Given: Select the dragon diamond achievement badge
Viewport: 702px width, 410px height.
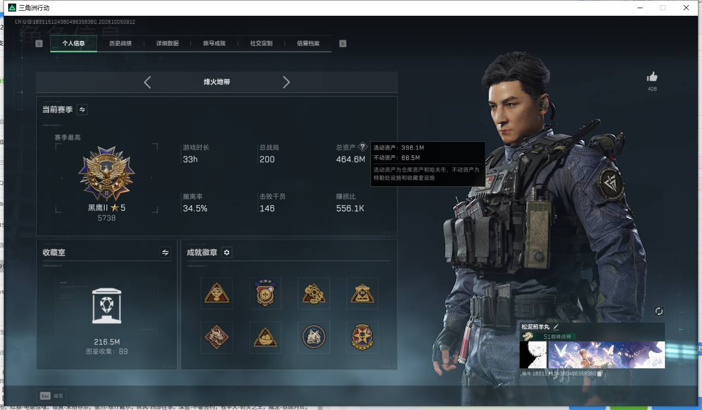Looking at the screenshot, I should (x=217, y=337).
